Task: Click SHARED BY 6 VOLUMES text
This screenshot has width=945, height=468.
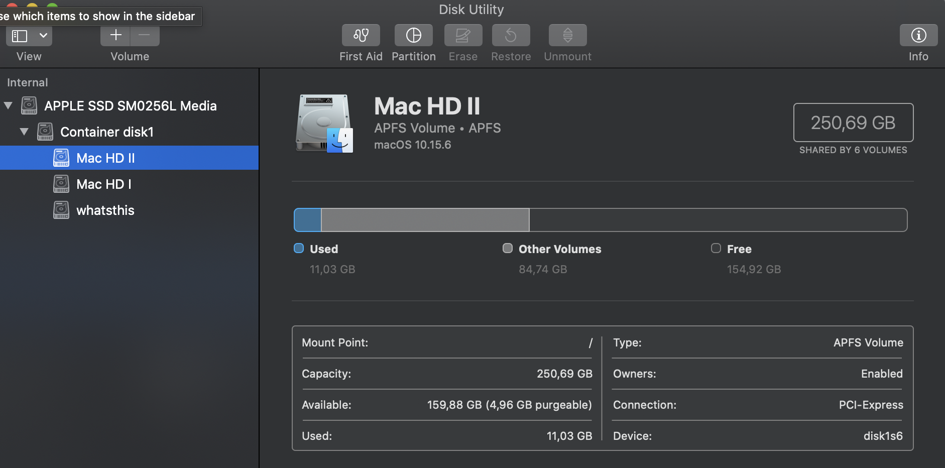Action: [x=853, y=150]
